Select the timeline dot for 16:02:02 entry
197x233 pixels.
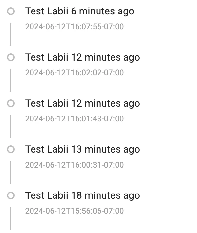click(11, 57)
